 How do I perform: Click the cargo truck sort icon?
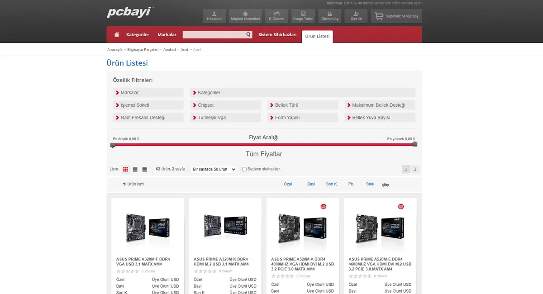click(386, 184)
